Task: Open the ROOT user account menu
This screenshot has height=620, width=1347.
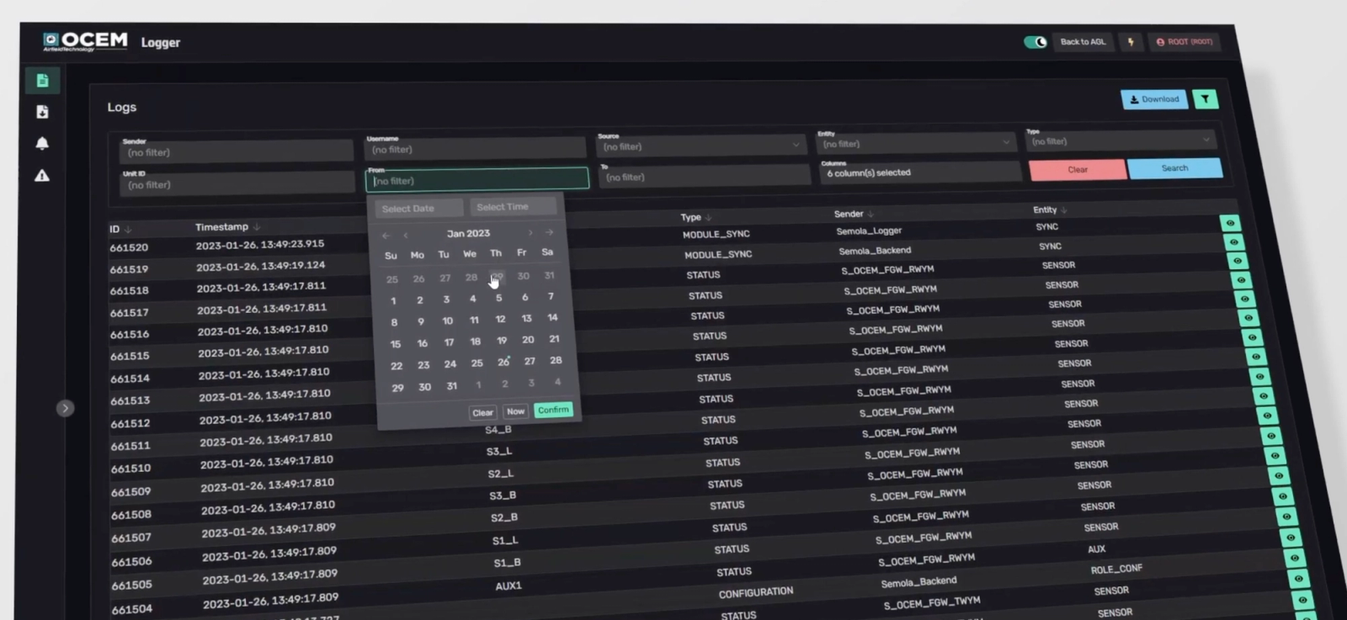Action: [1185, 42]
